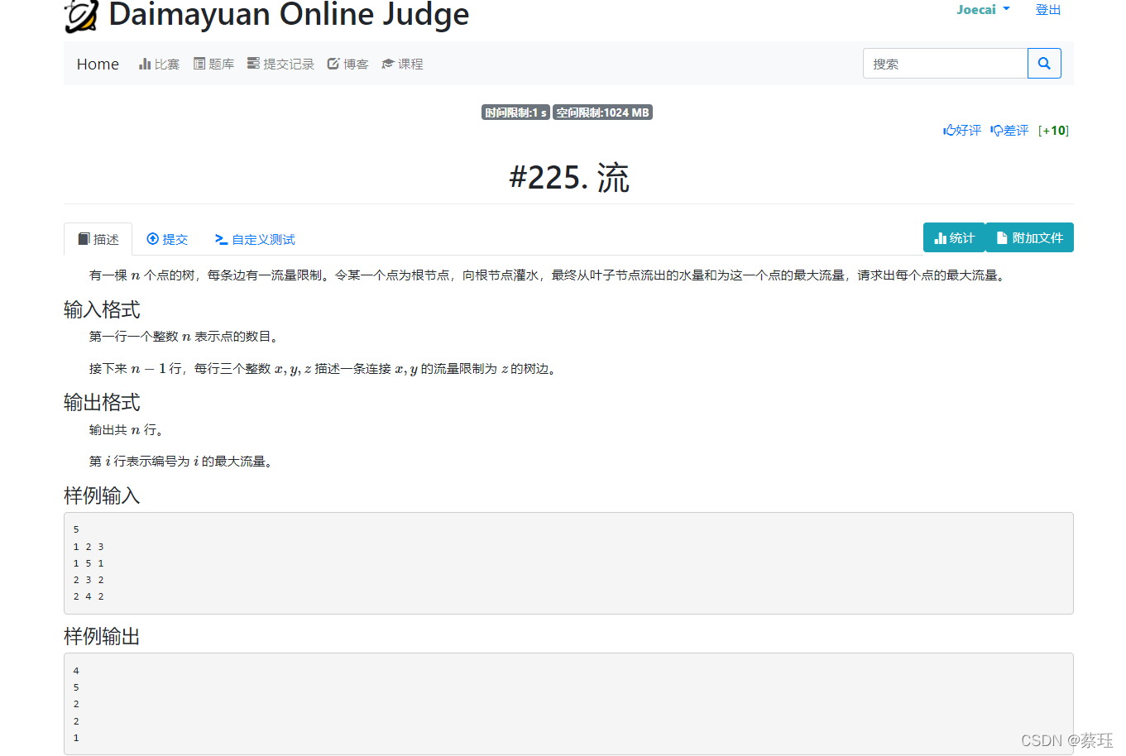Image resolution: width=1126 pixels, height=756 pixels.
Task: Click the 样例输出 heading
Action: [x=102, y=636]
